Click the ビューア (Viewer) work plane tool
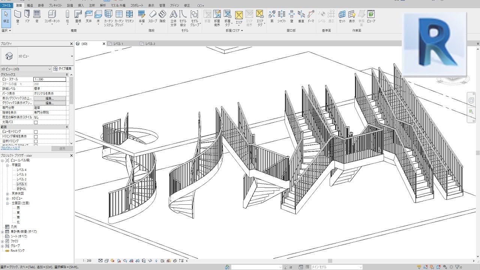Image resolution: width=480 pixels, height=270 pixels. pos(371,17)
